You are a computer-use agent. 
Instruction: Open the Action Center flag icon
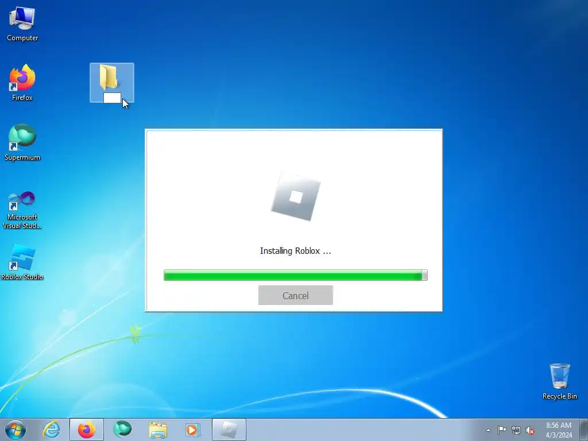point(502,430)
